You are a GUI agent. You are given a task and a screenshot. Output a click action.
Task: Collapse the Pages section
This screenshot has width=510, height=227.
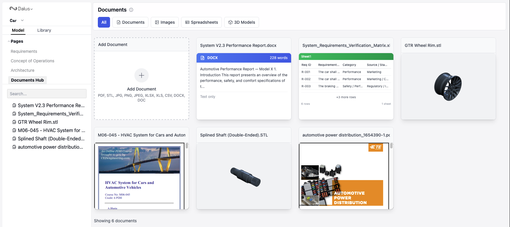(9, 41)
